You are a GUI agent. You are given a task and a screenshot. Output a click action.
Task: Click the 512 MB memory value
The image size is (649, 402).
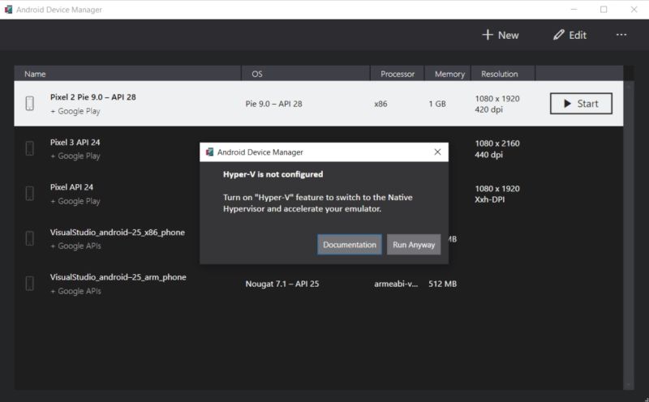[442, 284]
